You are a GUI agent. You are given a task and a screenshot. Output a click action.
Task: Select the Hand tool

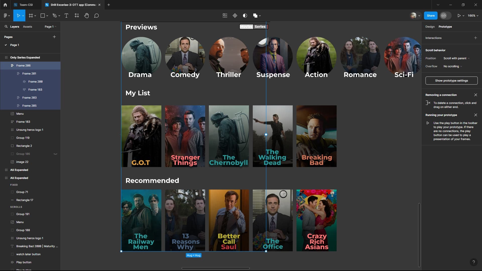[87, 16]
